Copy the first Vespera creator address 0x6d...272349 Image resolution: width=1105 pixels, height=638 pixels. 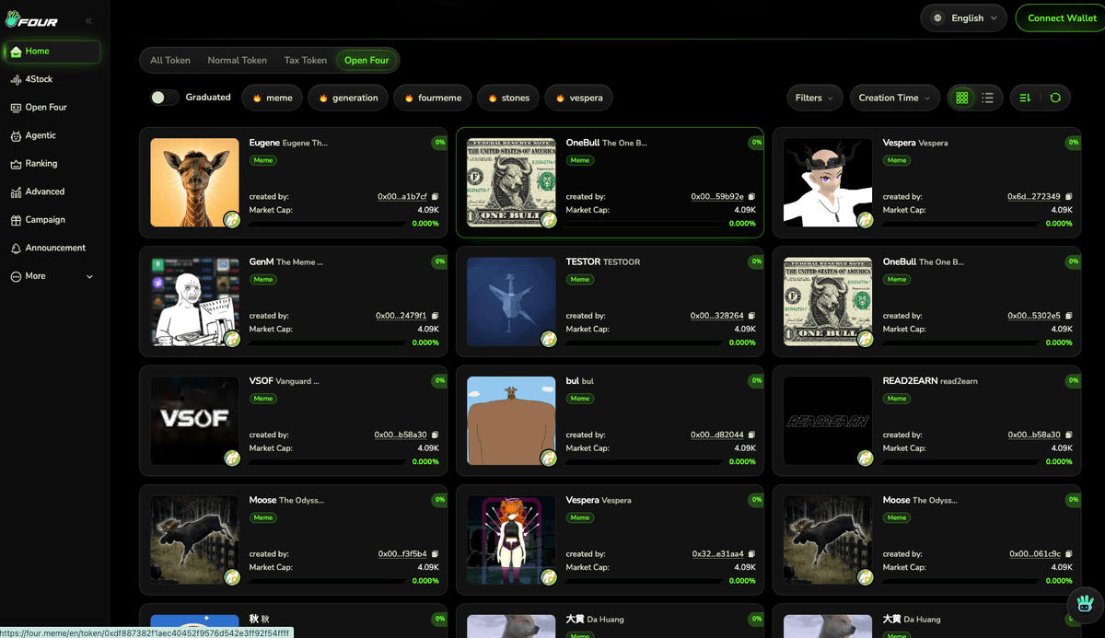pyautogui.click(x=1069, y=197)
